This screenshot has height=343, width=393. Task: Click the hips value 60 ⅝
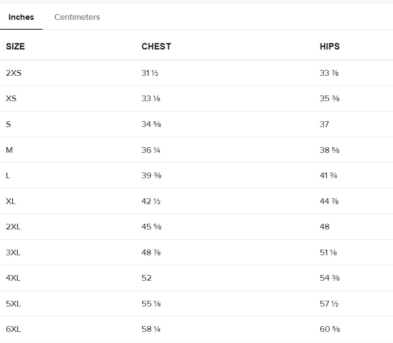[330, 329]
